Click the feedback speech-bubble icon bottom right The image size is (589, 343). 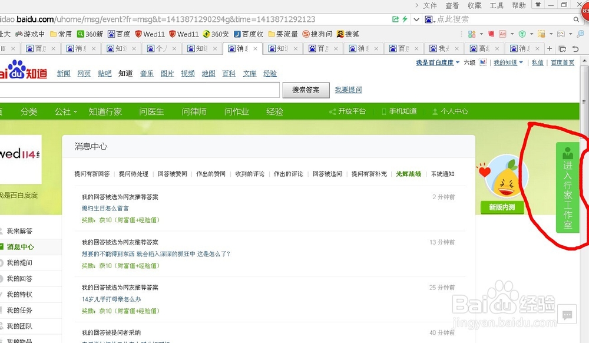[567, 316]
